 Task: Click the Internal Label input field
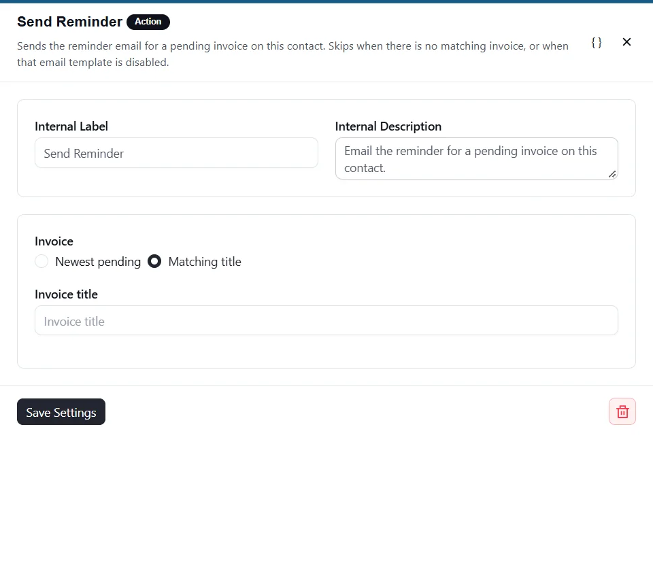(x=177, y=153)
